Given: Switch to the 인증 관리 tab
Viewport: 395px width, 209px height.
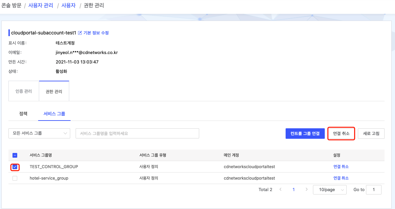Looking at the screenshot, I should click(x=23, y=91).
